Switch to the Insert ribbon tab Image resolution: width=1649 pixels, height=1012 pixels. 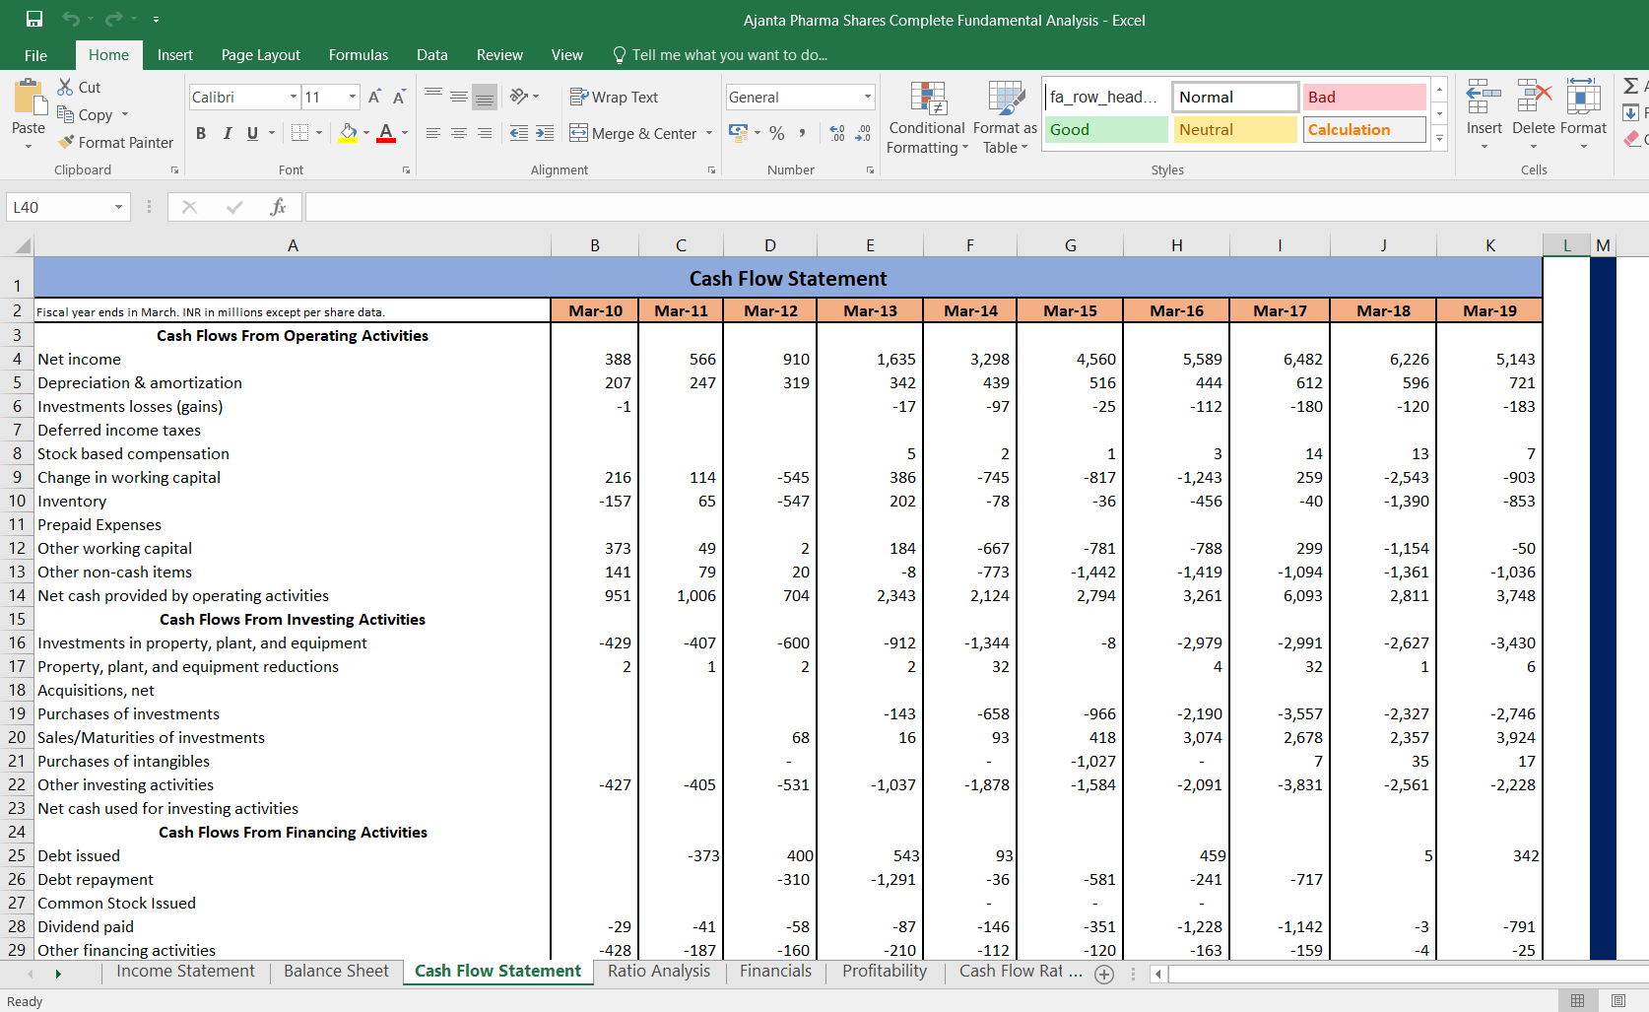175,55
